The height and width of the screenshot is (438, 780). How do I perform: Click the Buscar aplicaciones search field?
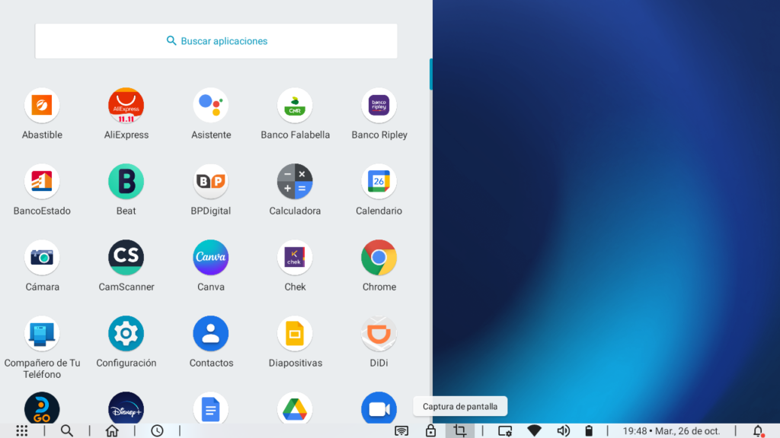click(216, 41)
